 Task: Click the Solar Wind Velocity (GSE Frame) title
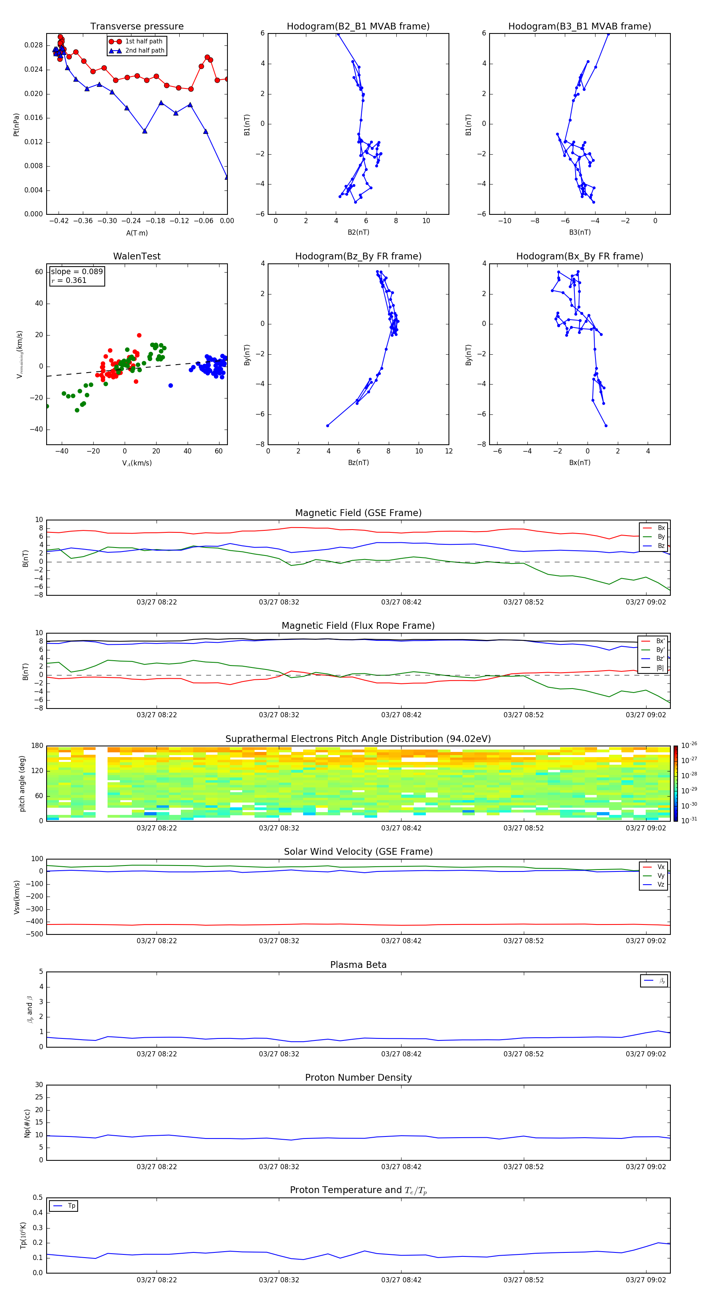pos(358,852)
